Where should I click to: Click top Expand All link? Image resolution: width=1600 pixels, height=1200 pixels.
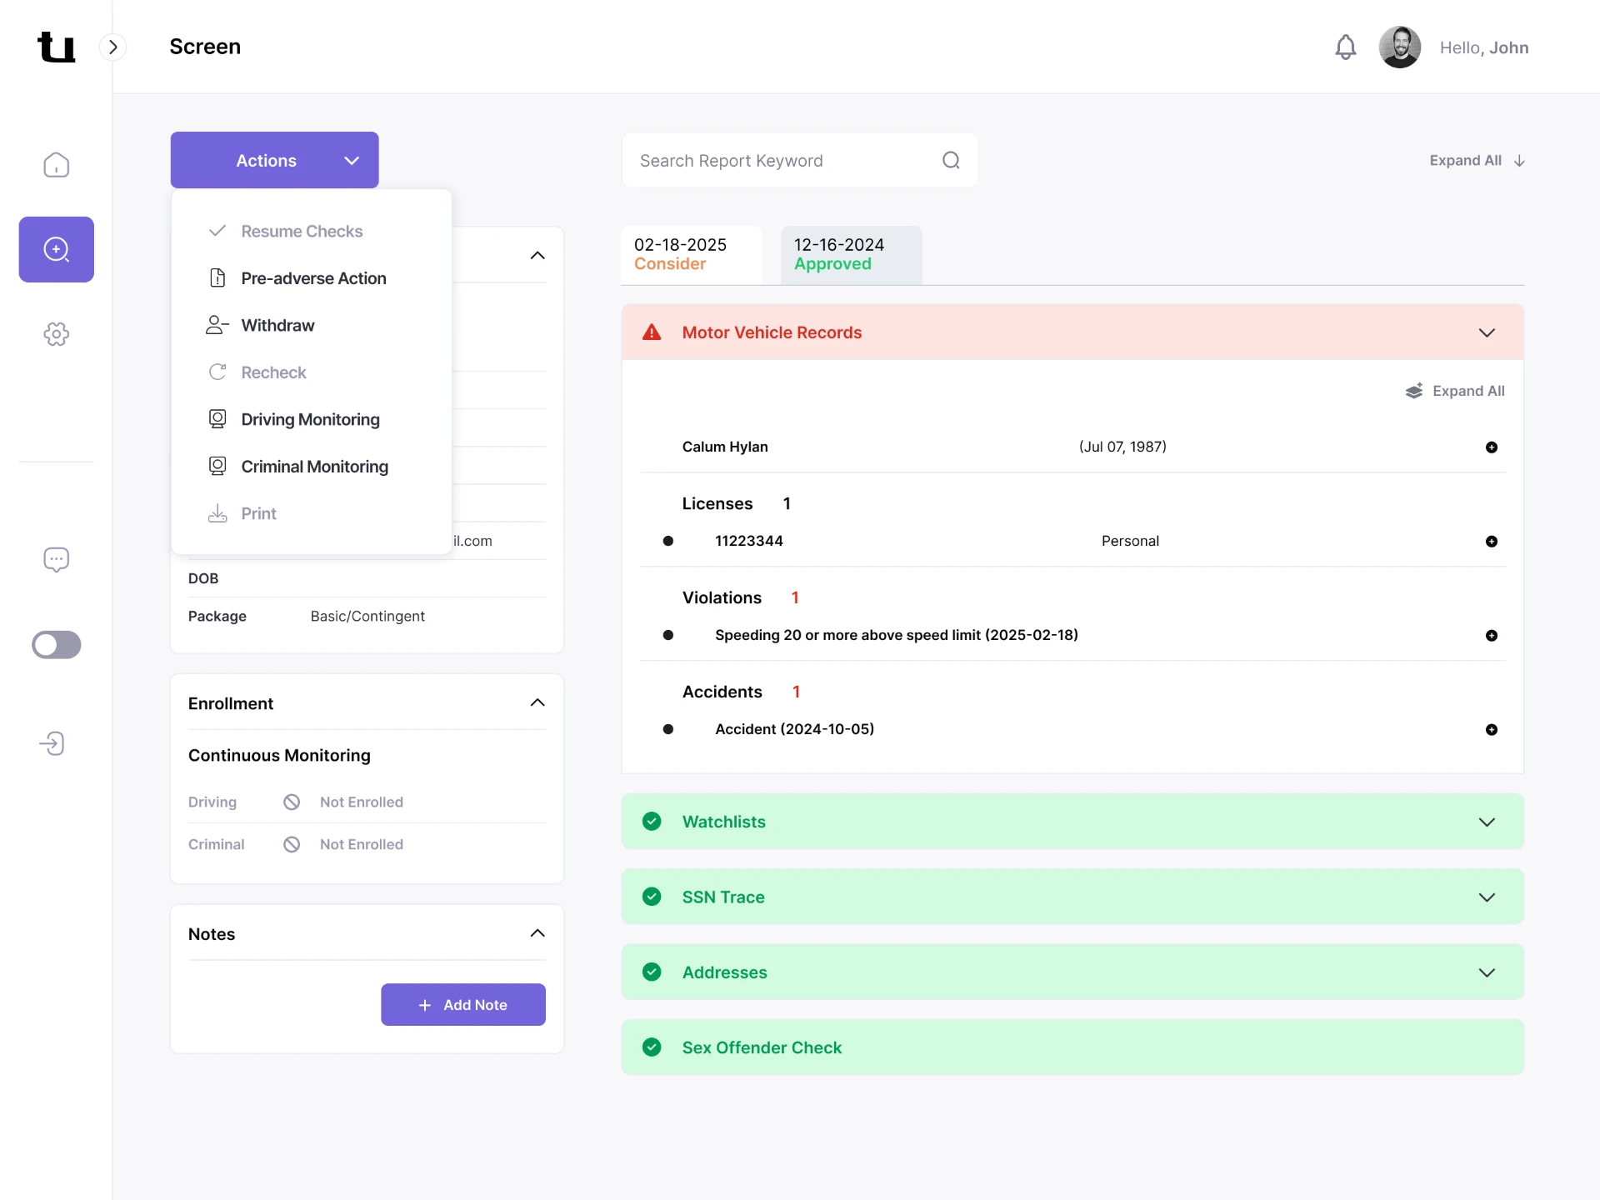1477,160
